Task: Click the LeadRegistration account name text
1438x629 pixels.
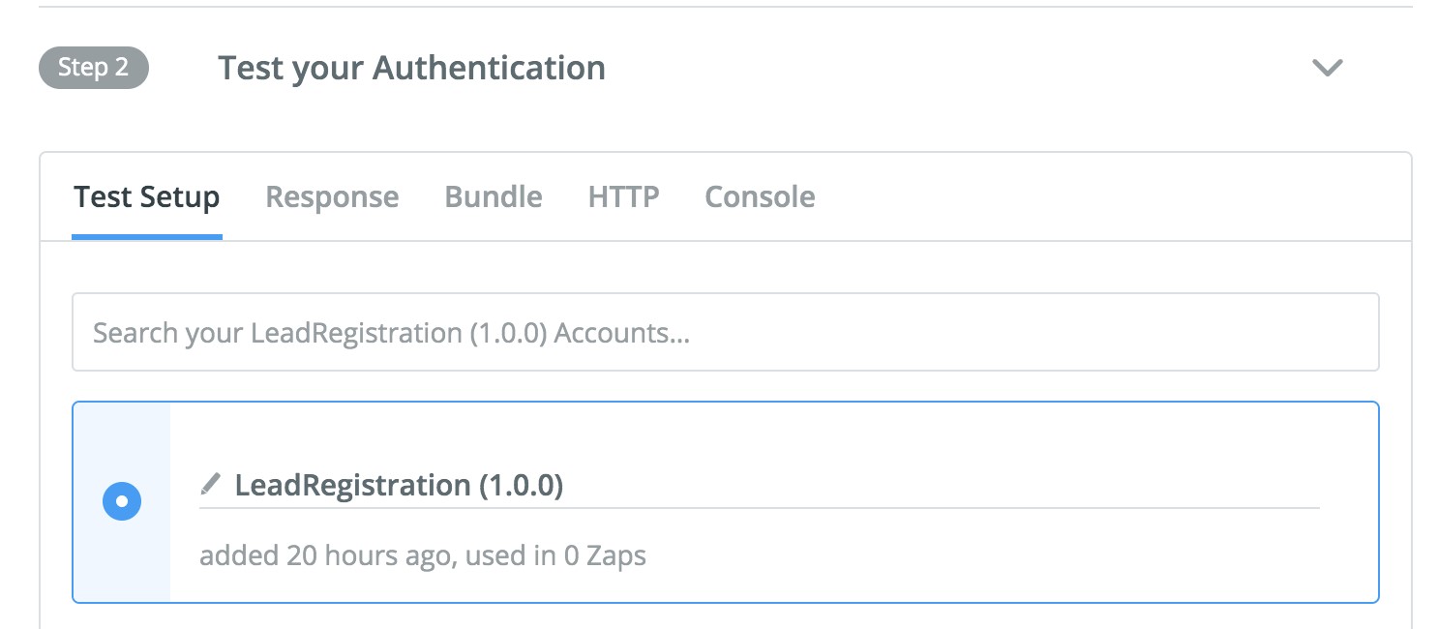Action: click(352, 485)
